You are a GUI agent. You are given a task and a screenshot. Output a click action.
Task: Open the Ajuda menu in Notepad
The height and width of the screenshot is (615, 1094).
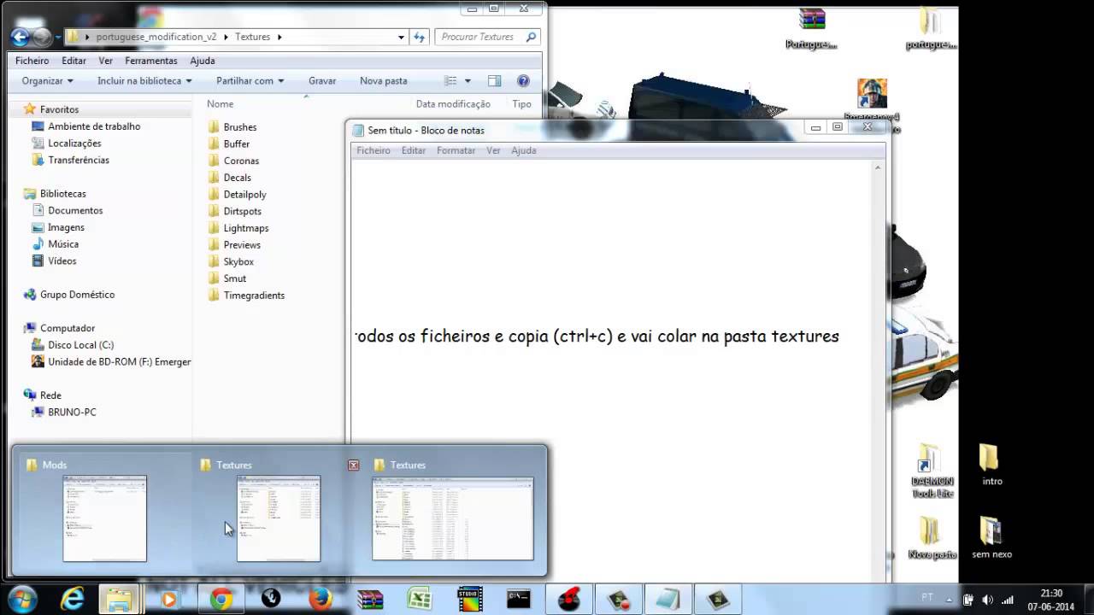click(524, 150)
